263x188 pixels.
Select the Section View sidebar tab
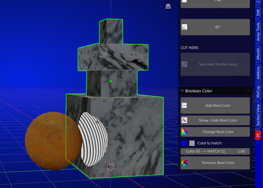click(x=258, y=115)
